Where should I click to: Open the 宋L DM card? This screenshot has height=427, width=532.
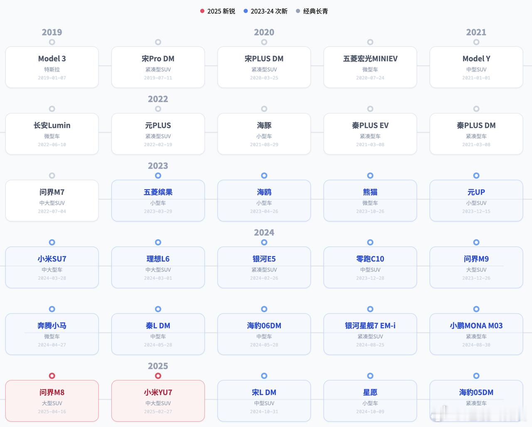click(x=264, y=401)
